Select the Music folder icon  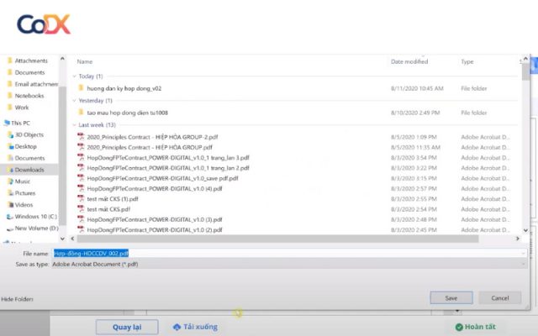[9, 181]
